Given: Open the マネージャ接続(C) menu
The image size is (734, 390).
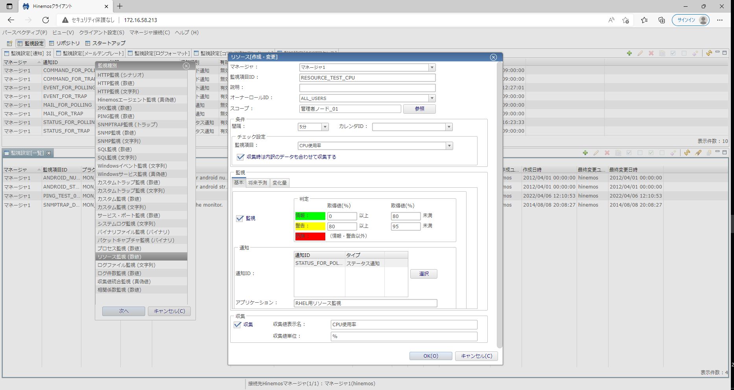Looking at the screenshot, I should pyautogui.click(x=150, y=33).
